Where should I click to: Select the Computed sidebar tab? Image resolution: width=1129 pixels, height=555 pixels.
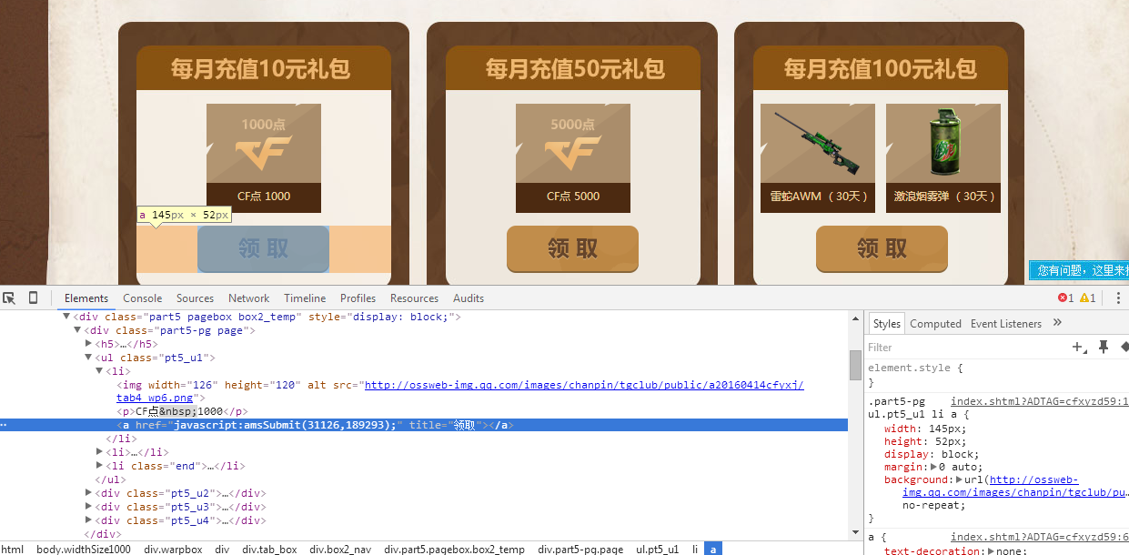coord(935,324)
